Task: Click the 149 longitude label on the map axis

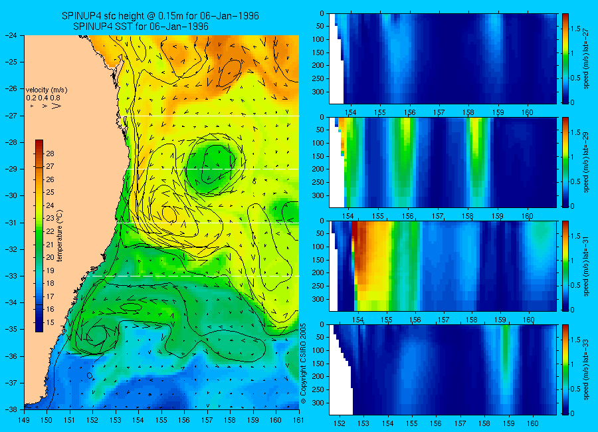Action: [24, 420]
